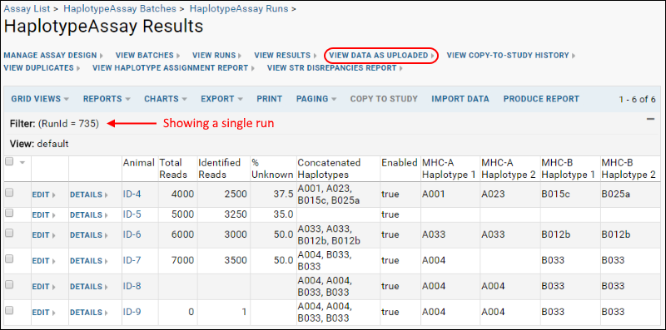Viewport: 666px width, 330px height.
Task: Click View Batches link
Action: (147, 56)
